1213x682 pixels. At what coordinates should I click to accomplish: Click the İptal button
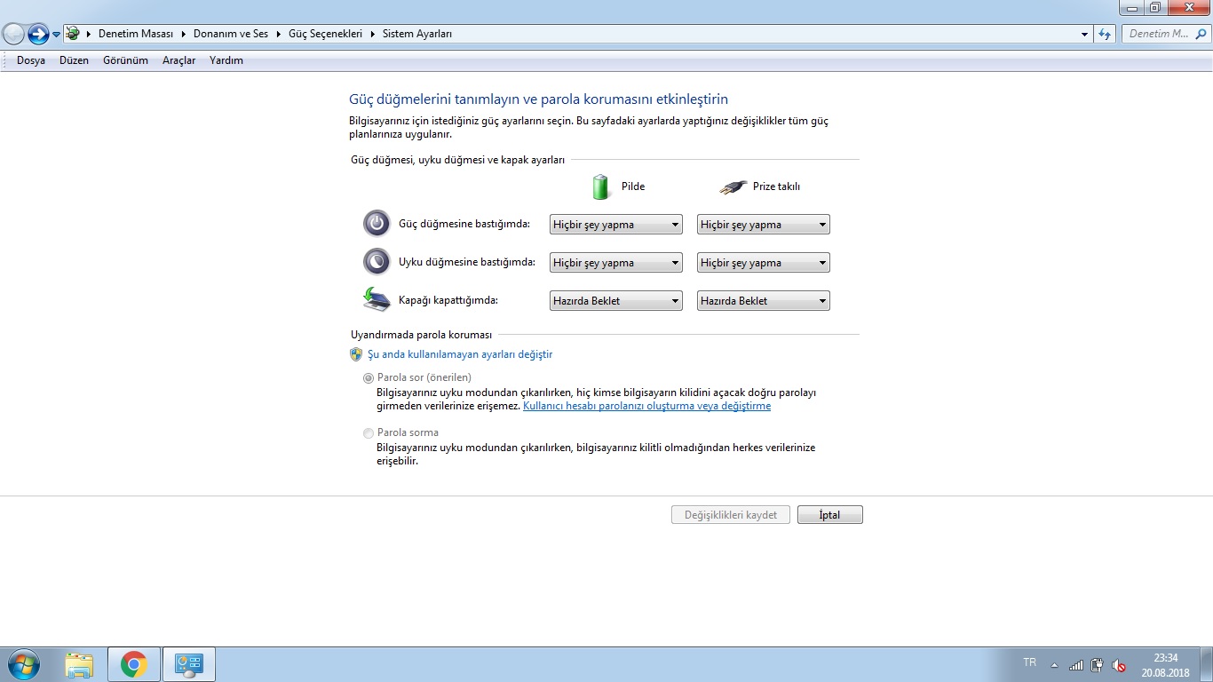coord(829,515)
